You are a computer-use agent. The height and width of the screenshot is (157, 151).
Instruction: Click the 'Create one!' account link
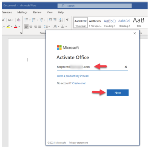[79, 83]
